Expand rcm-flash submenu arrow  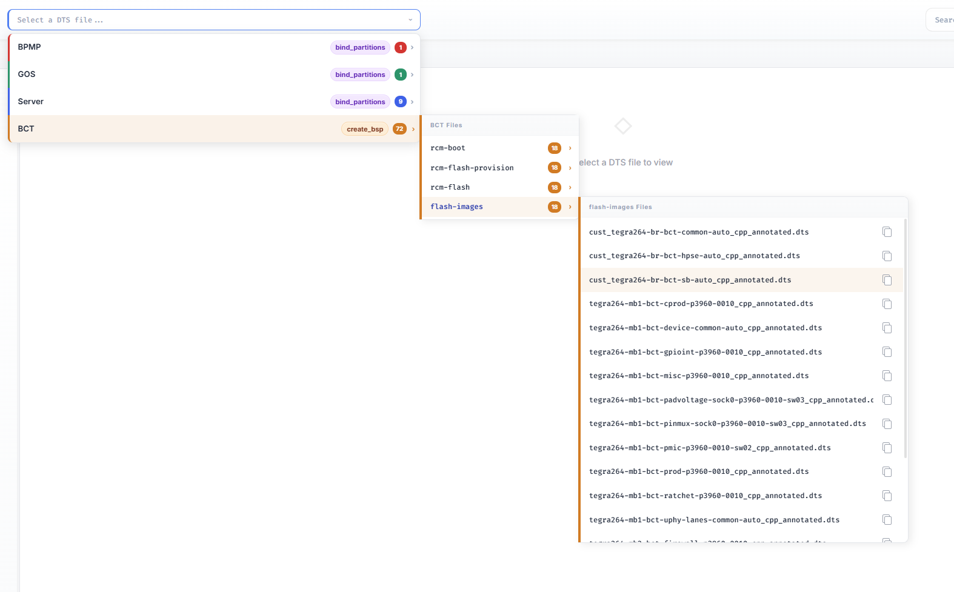pyautogui.click(x=570, y=187)
